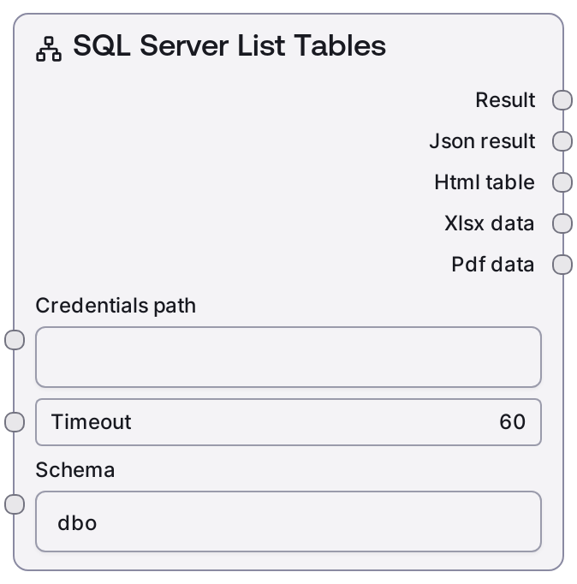Click the Result output label
Image resolution: width=577 pixels, height=584 pixels.
(505, 100)
